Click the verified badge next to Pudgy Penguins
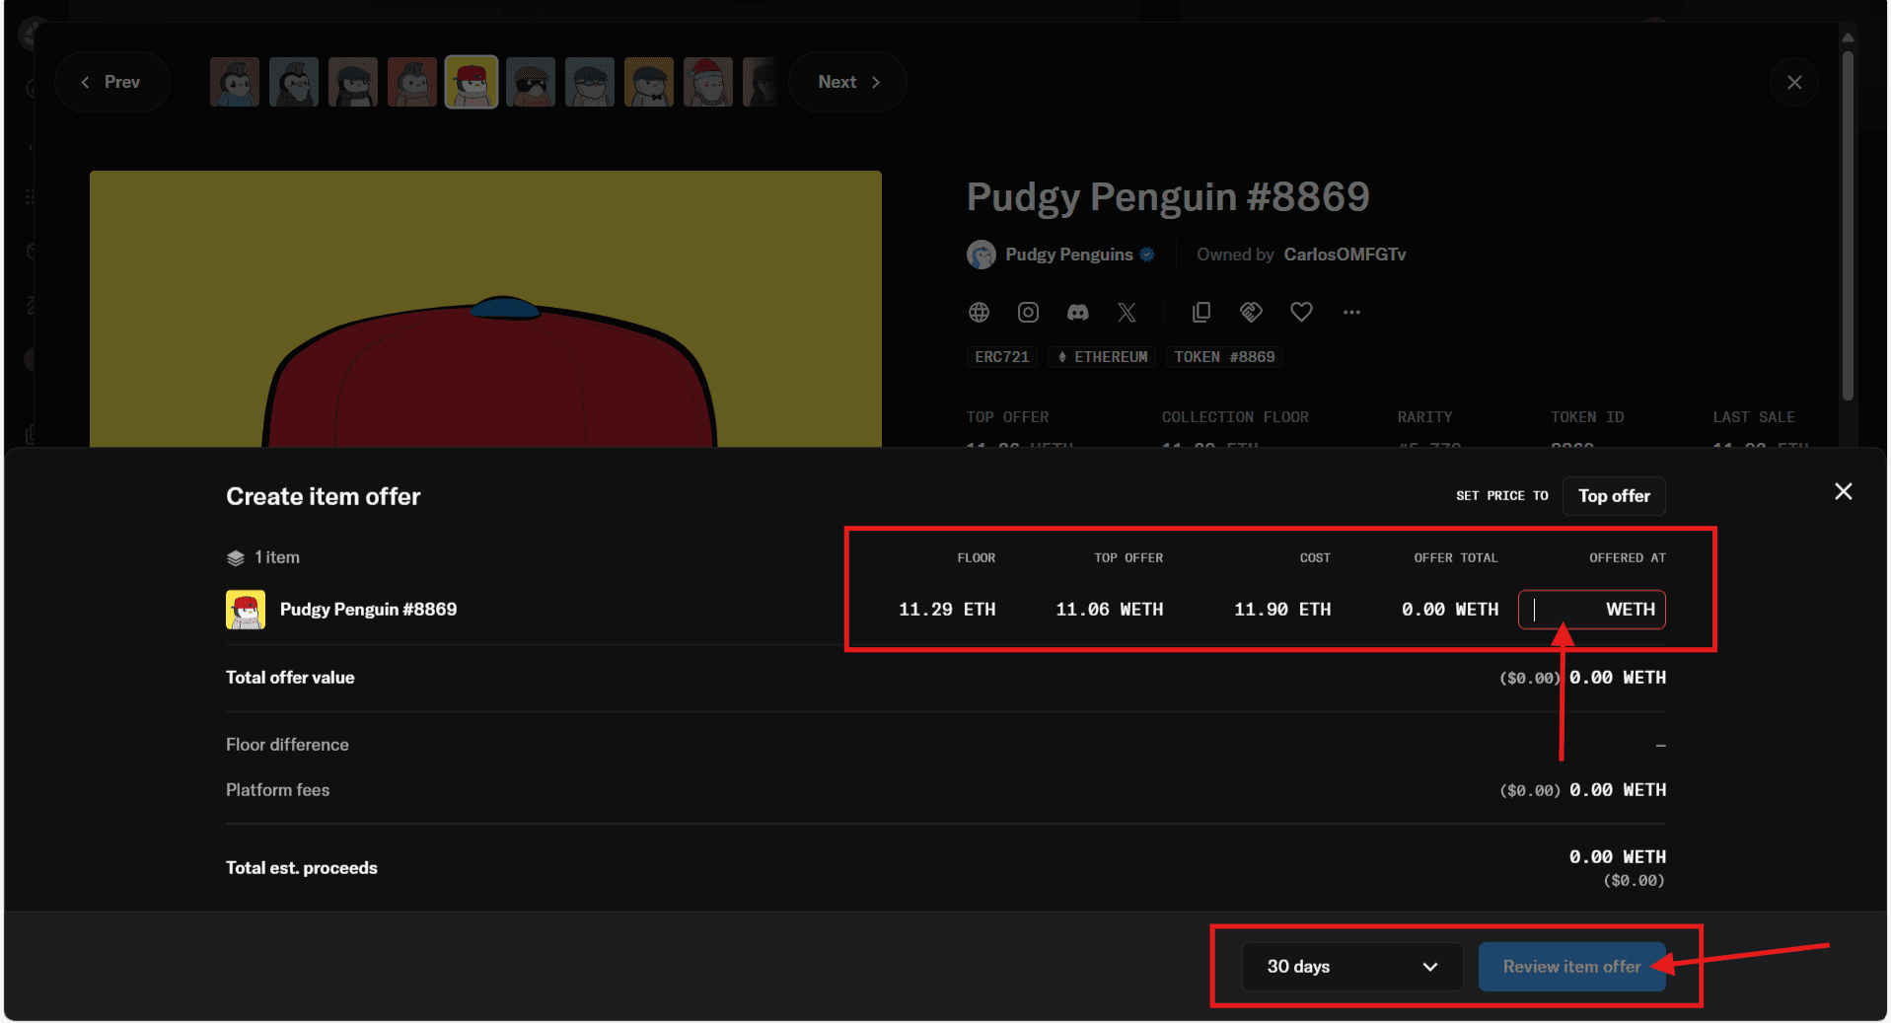Viewport: 1891px width, 1023px height. (x=1147, y=255)
